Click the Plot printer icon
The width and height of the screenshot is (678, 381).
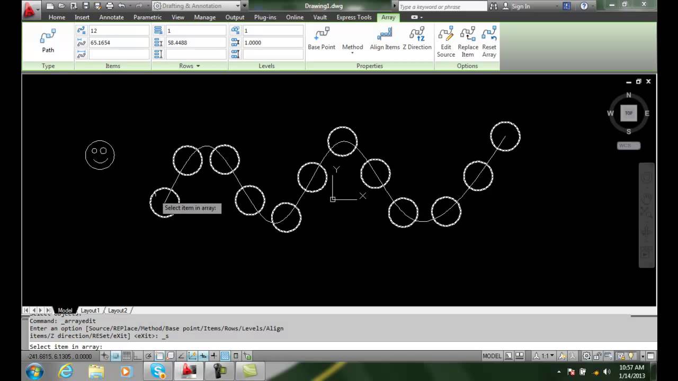tap(110, 6)
